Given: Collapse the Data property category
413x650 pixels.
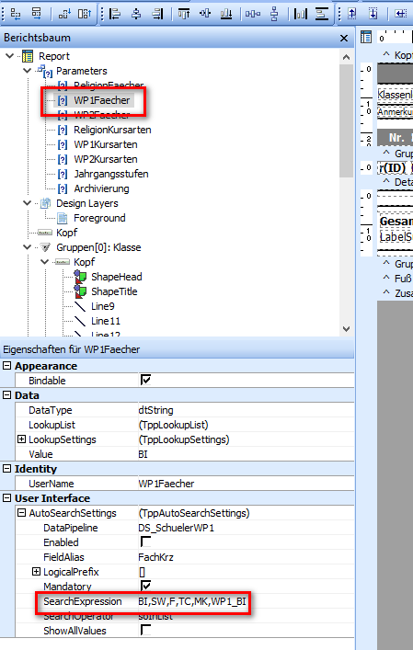Looking at the screenshot, I should point(7,395).
